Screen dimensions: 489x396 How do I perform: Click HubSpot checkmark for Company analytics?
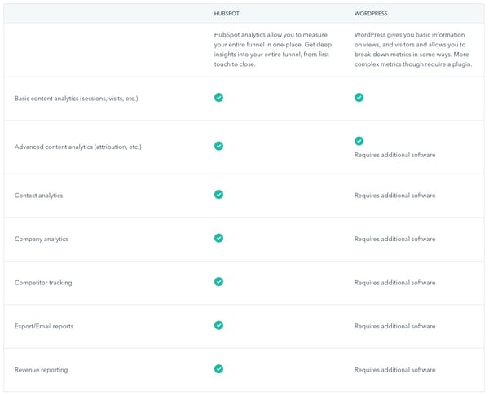pos(218,238)
